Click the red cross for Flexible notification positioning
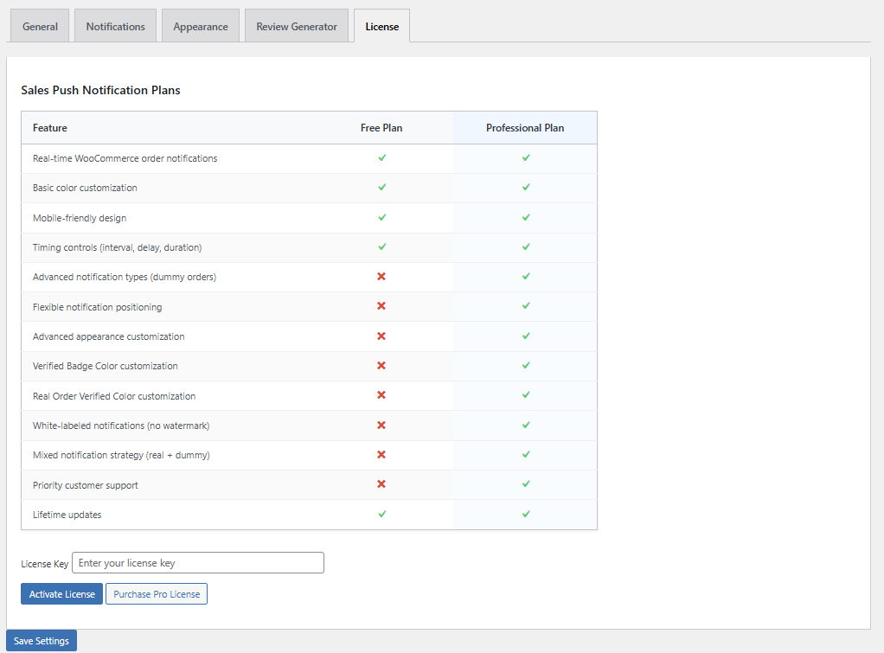Screen dimensions: 884x653 point(381,307)
